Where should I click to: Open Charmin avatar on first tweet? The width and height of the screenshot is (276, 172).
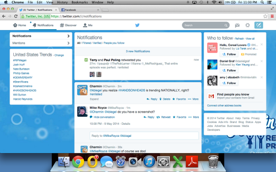(82, 90)
